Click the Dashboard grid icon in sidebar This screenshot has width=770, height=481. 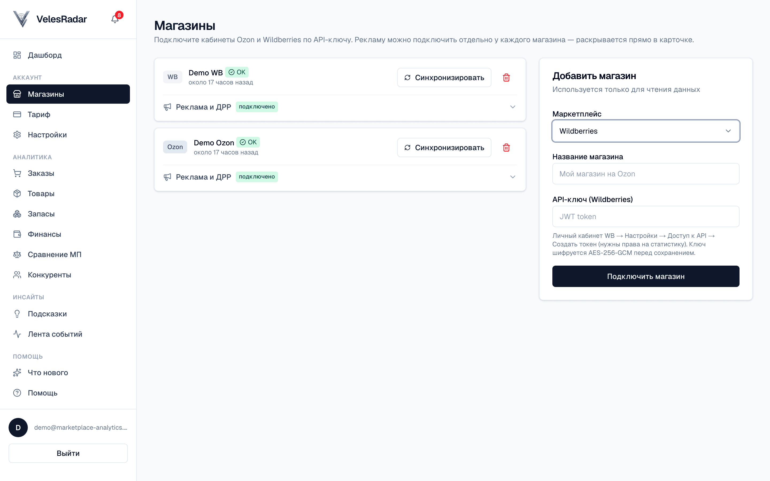coord(17,55)
